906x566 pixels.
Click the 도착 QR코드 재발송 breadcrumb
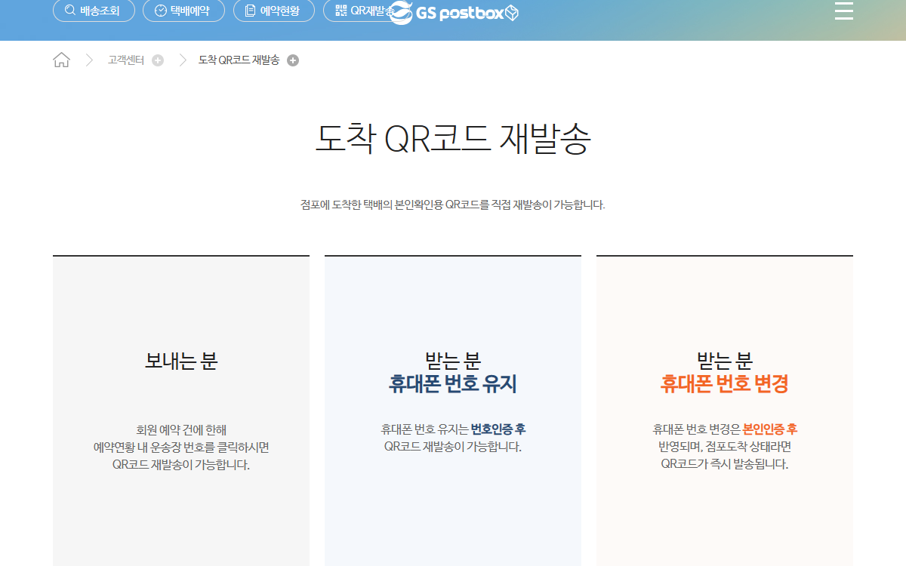pos(239,60)
